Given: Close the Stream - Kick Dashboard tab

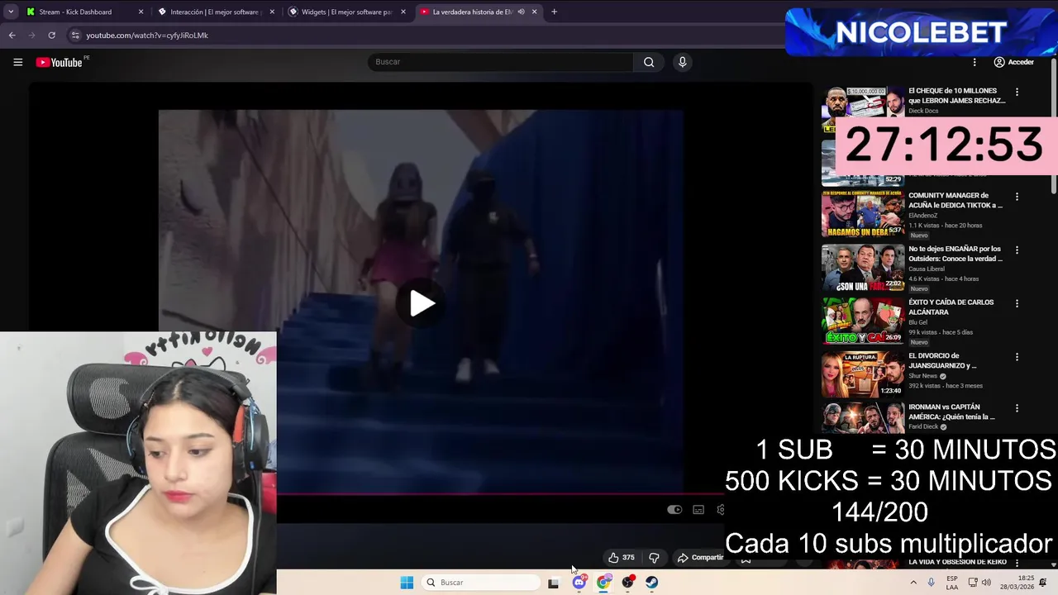Looking at the screenshot, I should 141,12.
